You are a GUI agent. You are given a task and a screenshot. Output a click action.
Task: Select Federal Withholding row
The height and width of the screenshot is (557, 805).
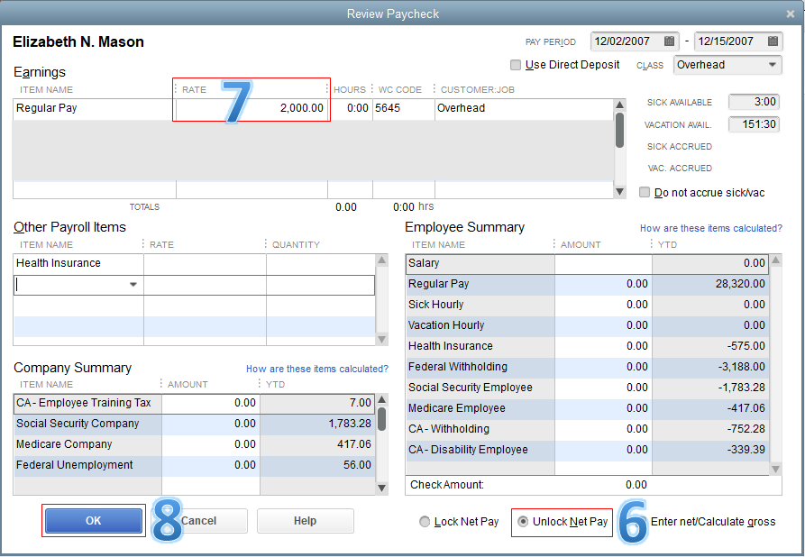[x=588, y=367]
